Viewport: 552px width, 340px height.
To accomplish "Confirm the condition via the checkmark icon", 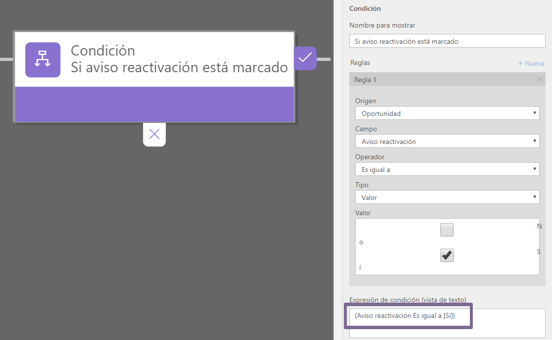I will point(305,58).
